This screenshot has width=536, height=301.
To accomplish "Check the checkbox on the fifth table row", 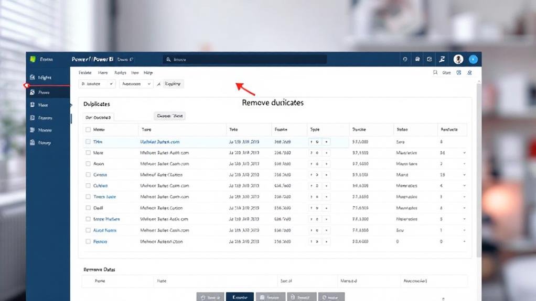I will tap(88, 186).
